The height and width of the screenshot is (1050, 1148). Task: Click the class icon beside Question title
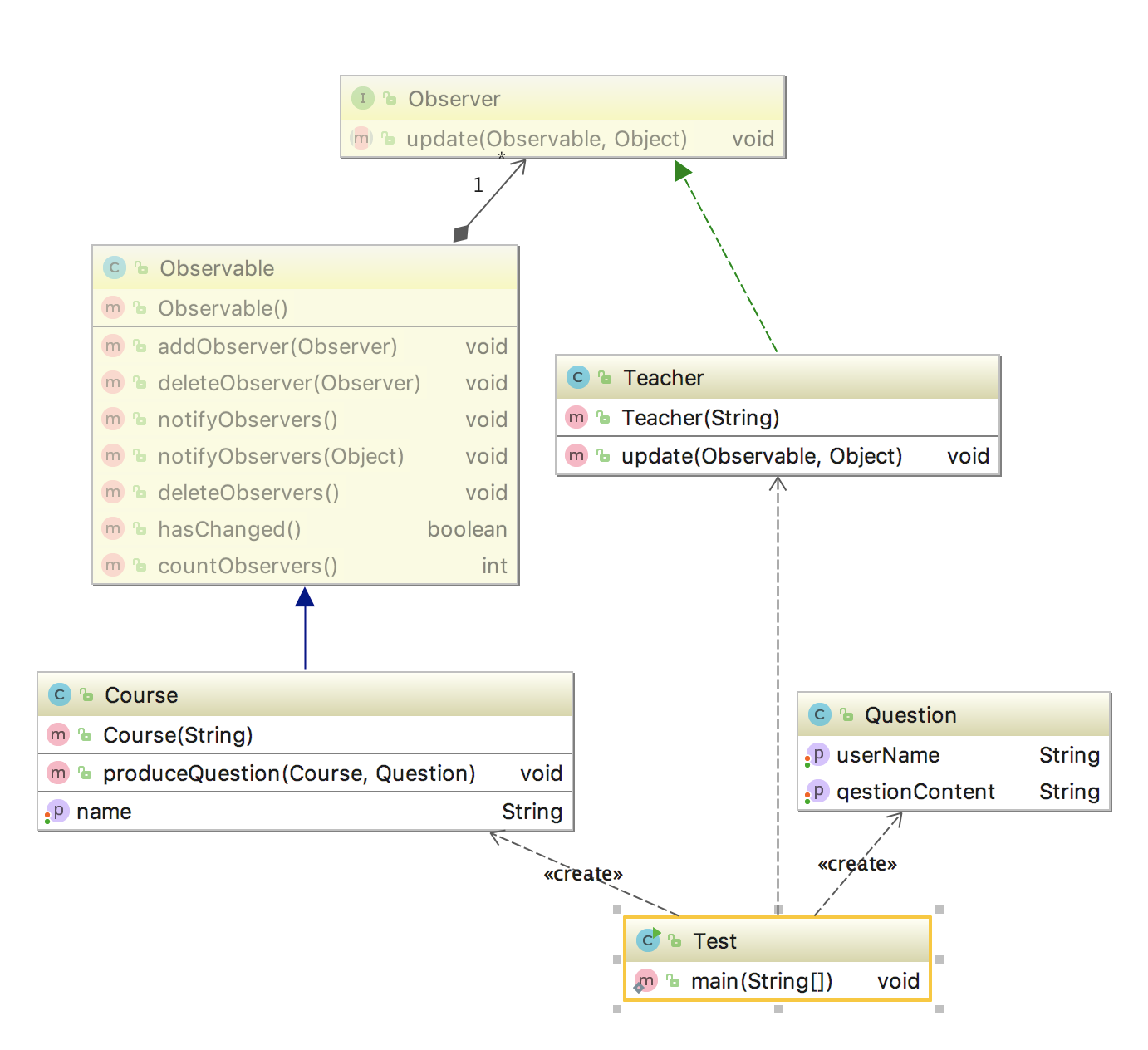pos(820,714)
